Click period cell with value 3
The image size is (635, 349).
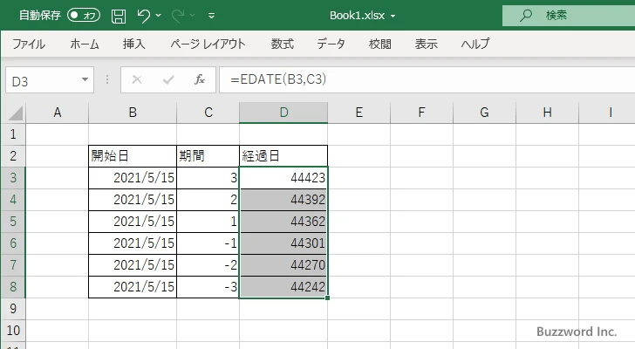(208, 178)
